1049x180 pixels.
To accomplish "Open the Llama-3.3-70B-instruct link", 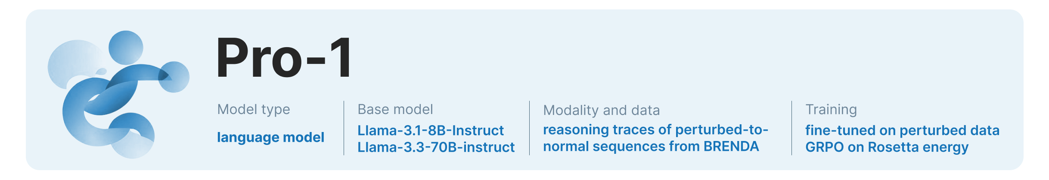I will (436, 147).
